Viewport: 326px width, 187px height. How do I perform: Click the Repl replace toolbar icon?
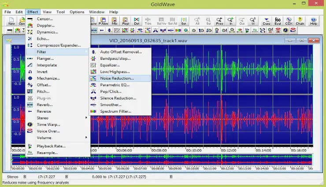pos(126,21)
